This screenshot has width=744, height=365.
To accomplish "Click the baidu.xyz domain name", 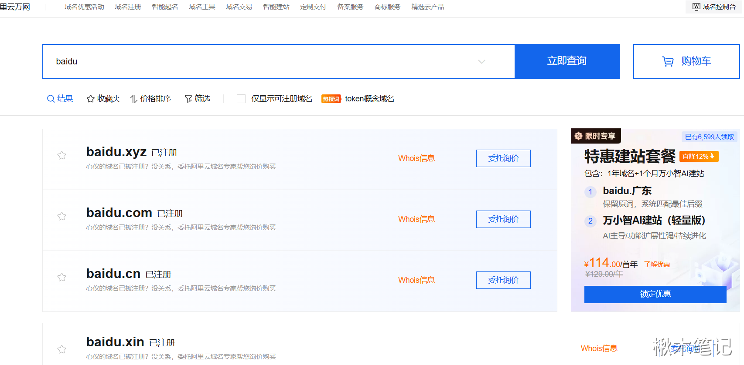I will (116, 152).
